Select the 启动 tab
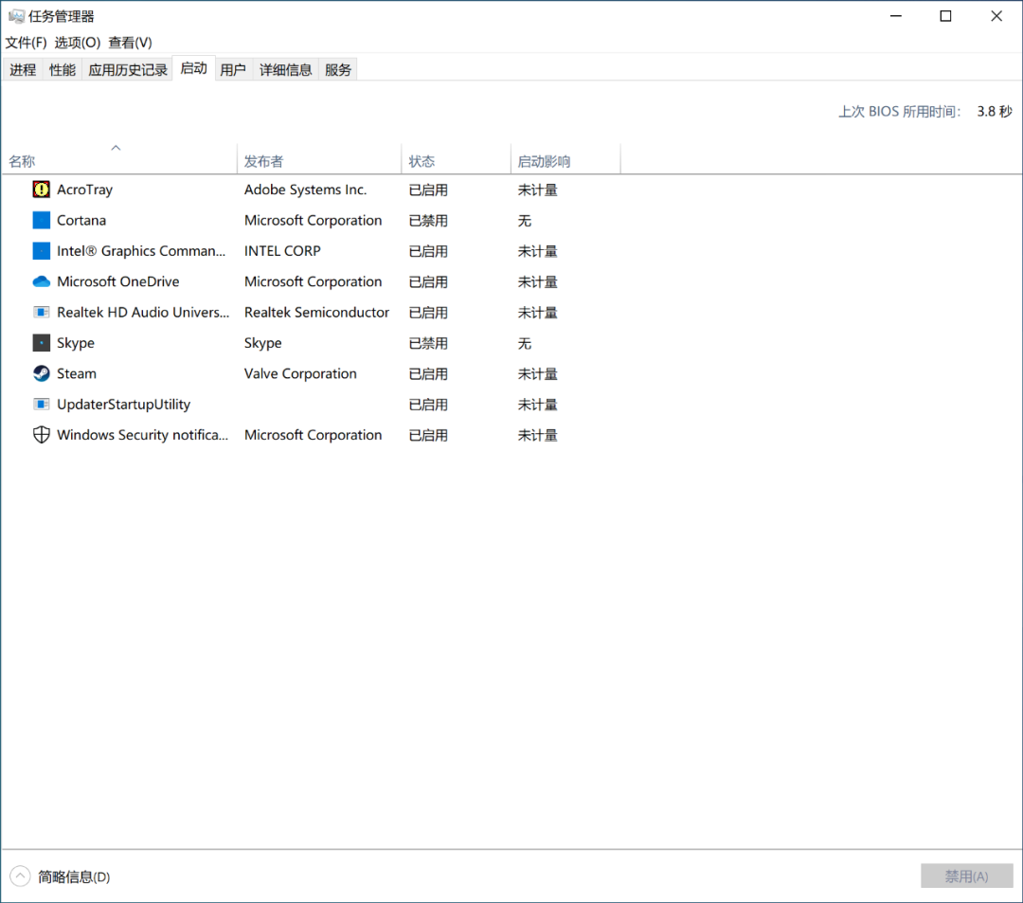1023x903 pixels. coord(194,68)
